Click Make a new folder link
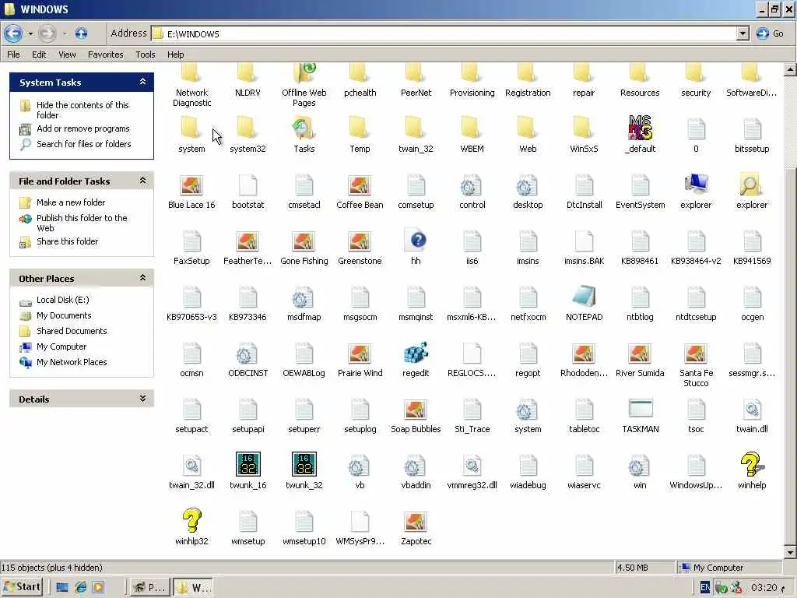The height and width of the screenshot is (598, 797). pyautogui.click(x=71, y=202)
